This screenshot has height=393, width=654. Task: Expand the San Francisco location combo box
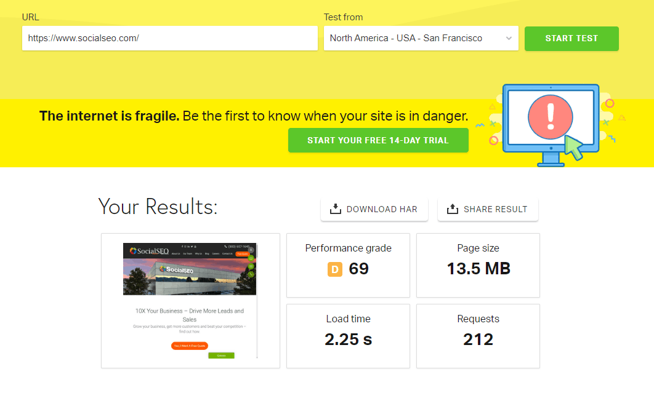421,38
